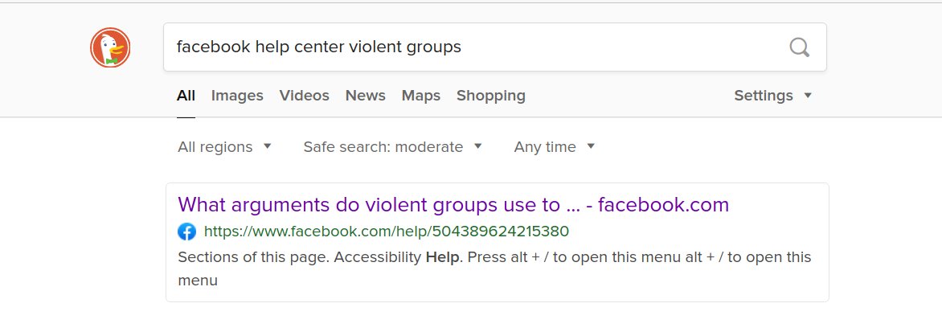
Task: Open the Shopping tab
Action: coord(491,96)
